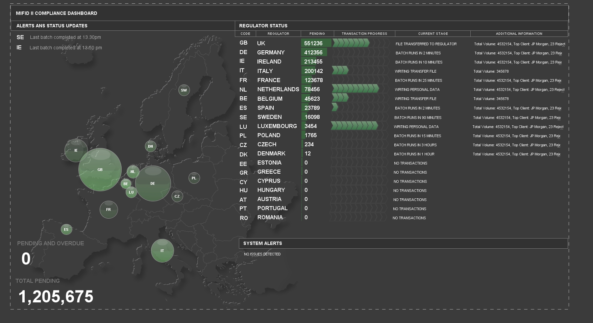Viewport: 593px width, 323px height.
Task: Select the FR circle on the map
Action: 108,209
